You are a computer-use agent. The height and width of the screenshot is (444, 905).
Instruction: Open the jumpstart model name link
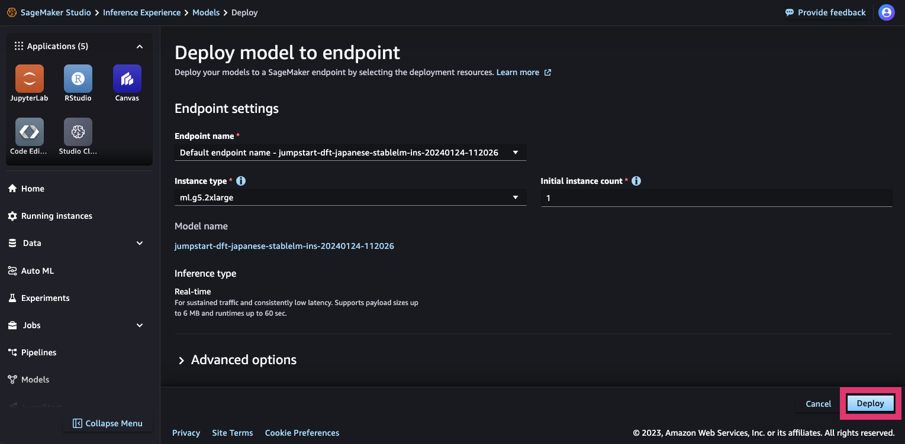click(284, 246)
